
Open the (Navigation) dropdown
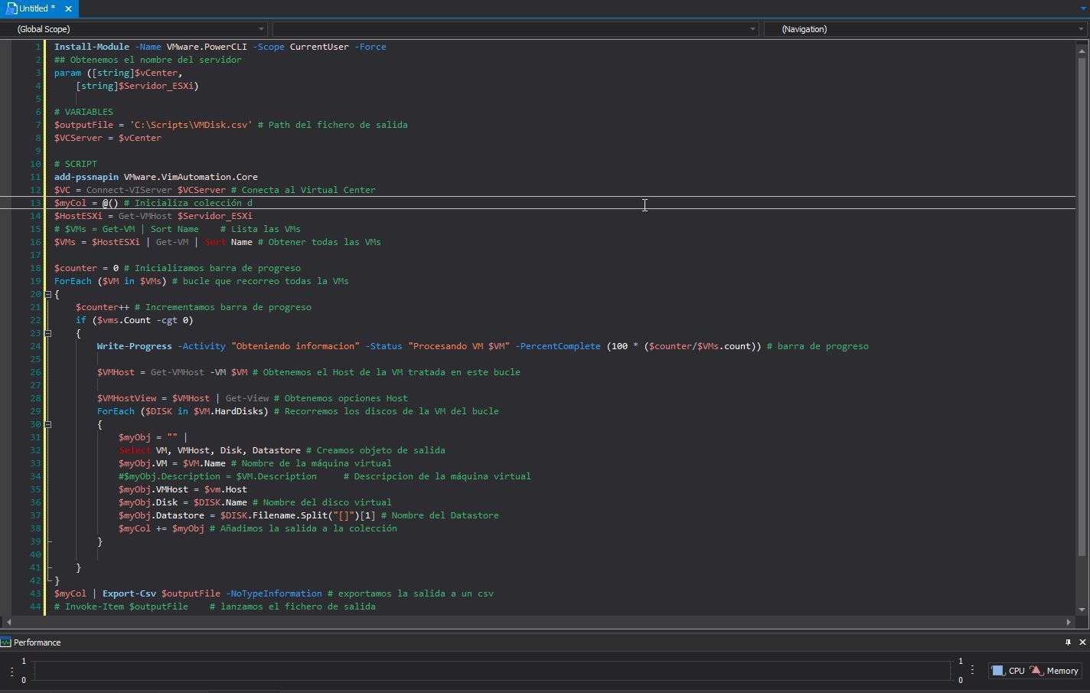click(926, 29)
